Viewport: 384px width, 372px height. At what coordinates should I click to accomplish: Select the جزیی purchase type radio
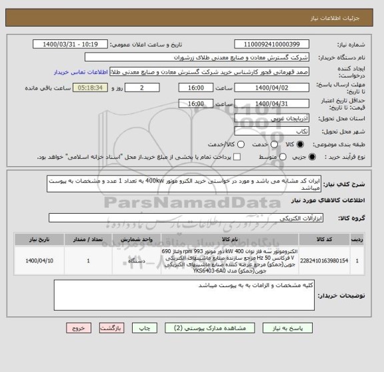coord(312,157)
